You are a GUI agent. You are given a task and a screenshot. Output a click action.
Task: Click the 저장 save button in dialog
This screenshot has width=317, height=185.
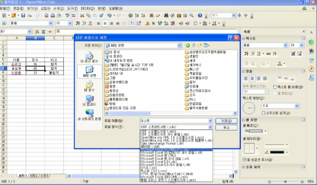[226, 121]
